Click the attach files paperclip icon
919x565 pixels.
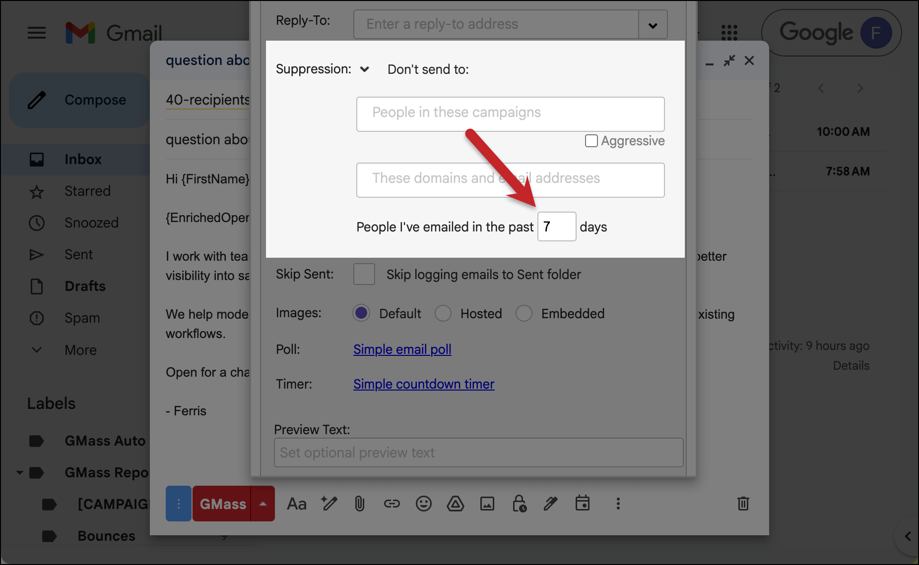tap(359, 504)
